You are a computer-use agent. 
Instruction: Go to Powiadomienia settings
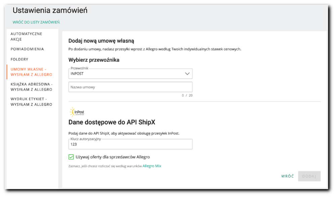tap(27, 49)
